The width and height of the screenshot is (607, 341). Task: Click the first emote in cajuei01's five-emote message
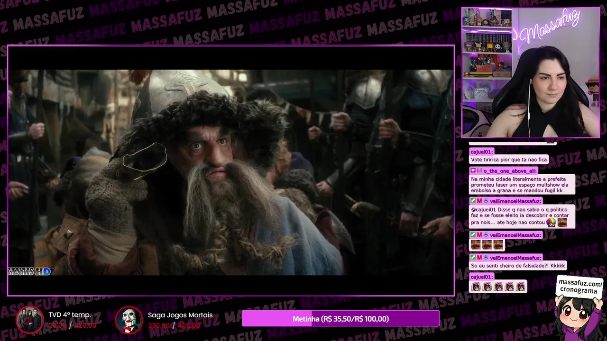476,287
